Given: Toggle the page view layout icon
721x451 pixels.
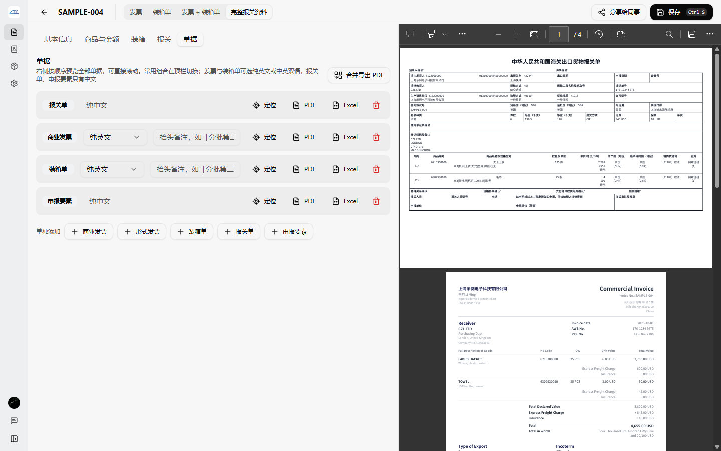Looking at the screenshot, I should pyautogui.click(x=621, y=34).
